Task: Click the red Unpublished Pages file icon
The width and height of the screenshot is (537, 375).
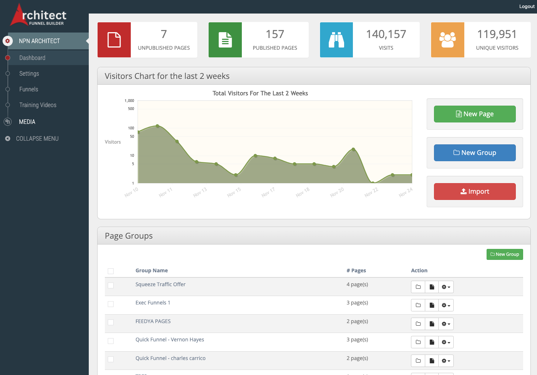Action: tap(114, 40)
